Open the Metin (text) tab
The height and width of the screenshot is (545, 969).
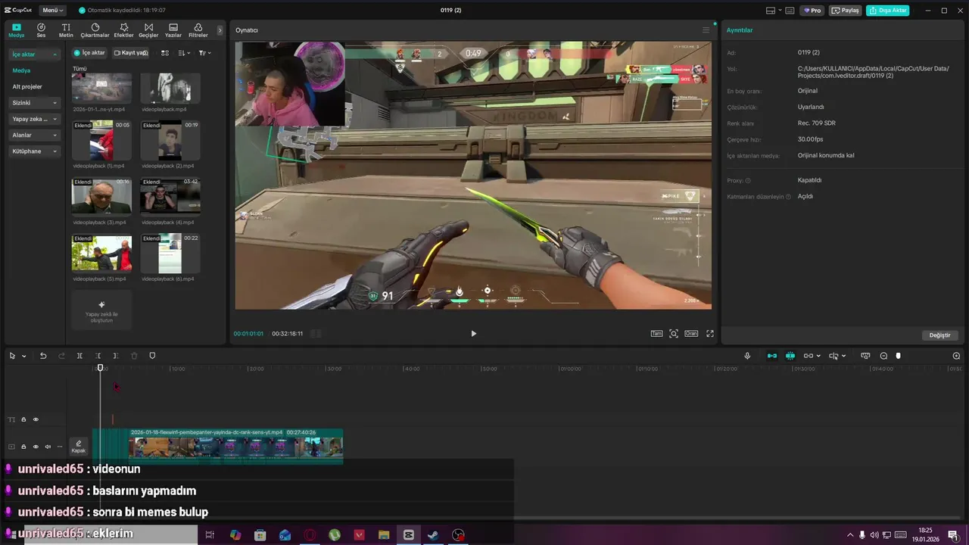coord(66,30)
